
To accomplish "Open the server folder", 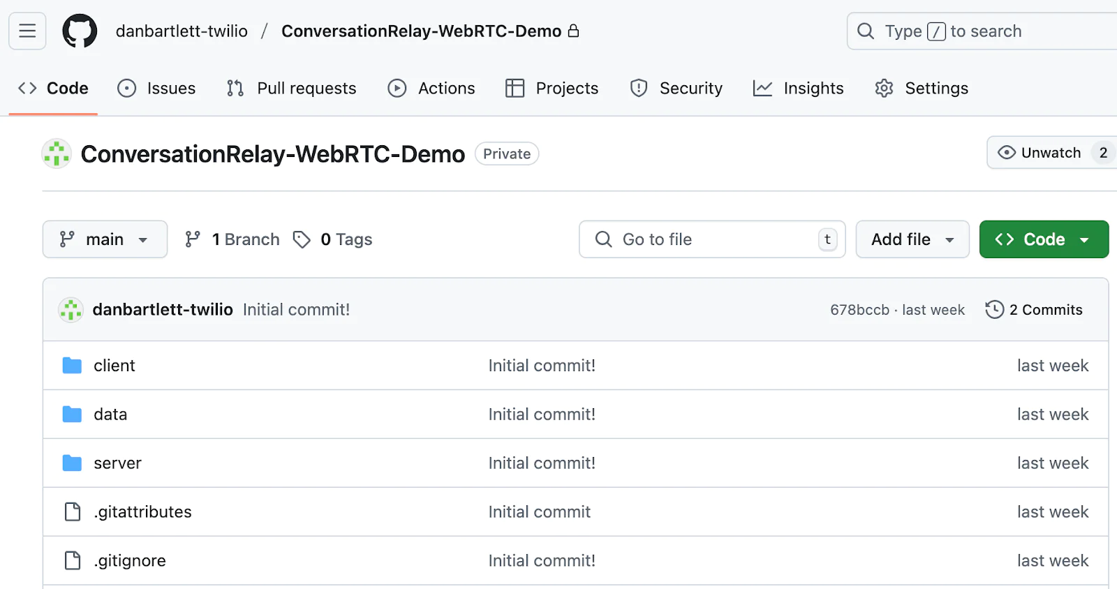I will coord(117,463).
